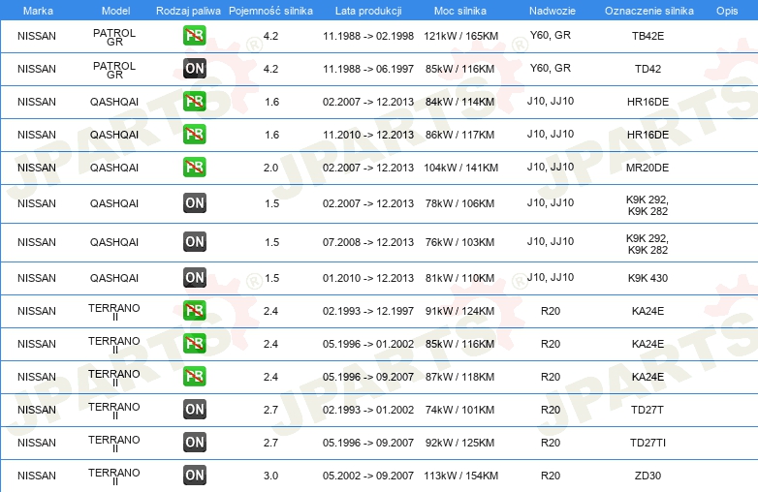Click the power value 104kW / 141KM
Image resolution: width=758 pixels, height=492 pixels.
pos(460,168)
